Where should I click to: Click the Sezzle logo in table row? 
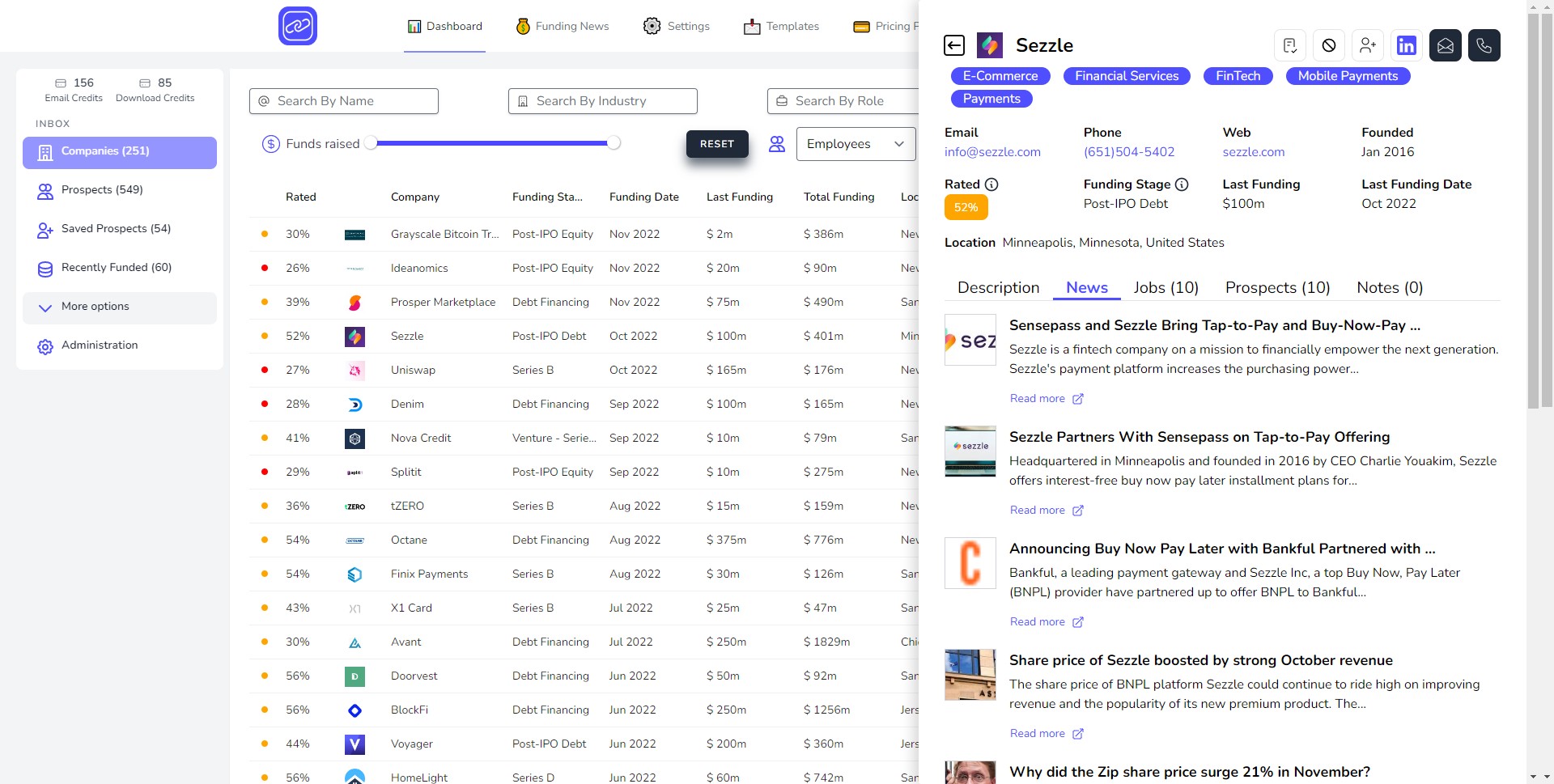tap(355, 337)
